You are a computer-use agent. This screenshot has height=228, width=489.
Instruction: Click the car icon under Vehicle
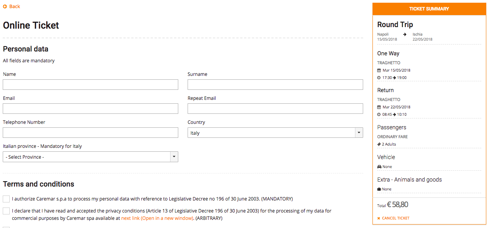(x=379, y=167)
